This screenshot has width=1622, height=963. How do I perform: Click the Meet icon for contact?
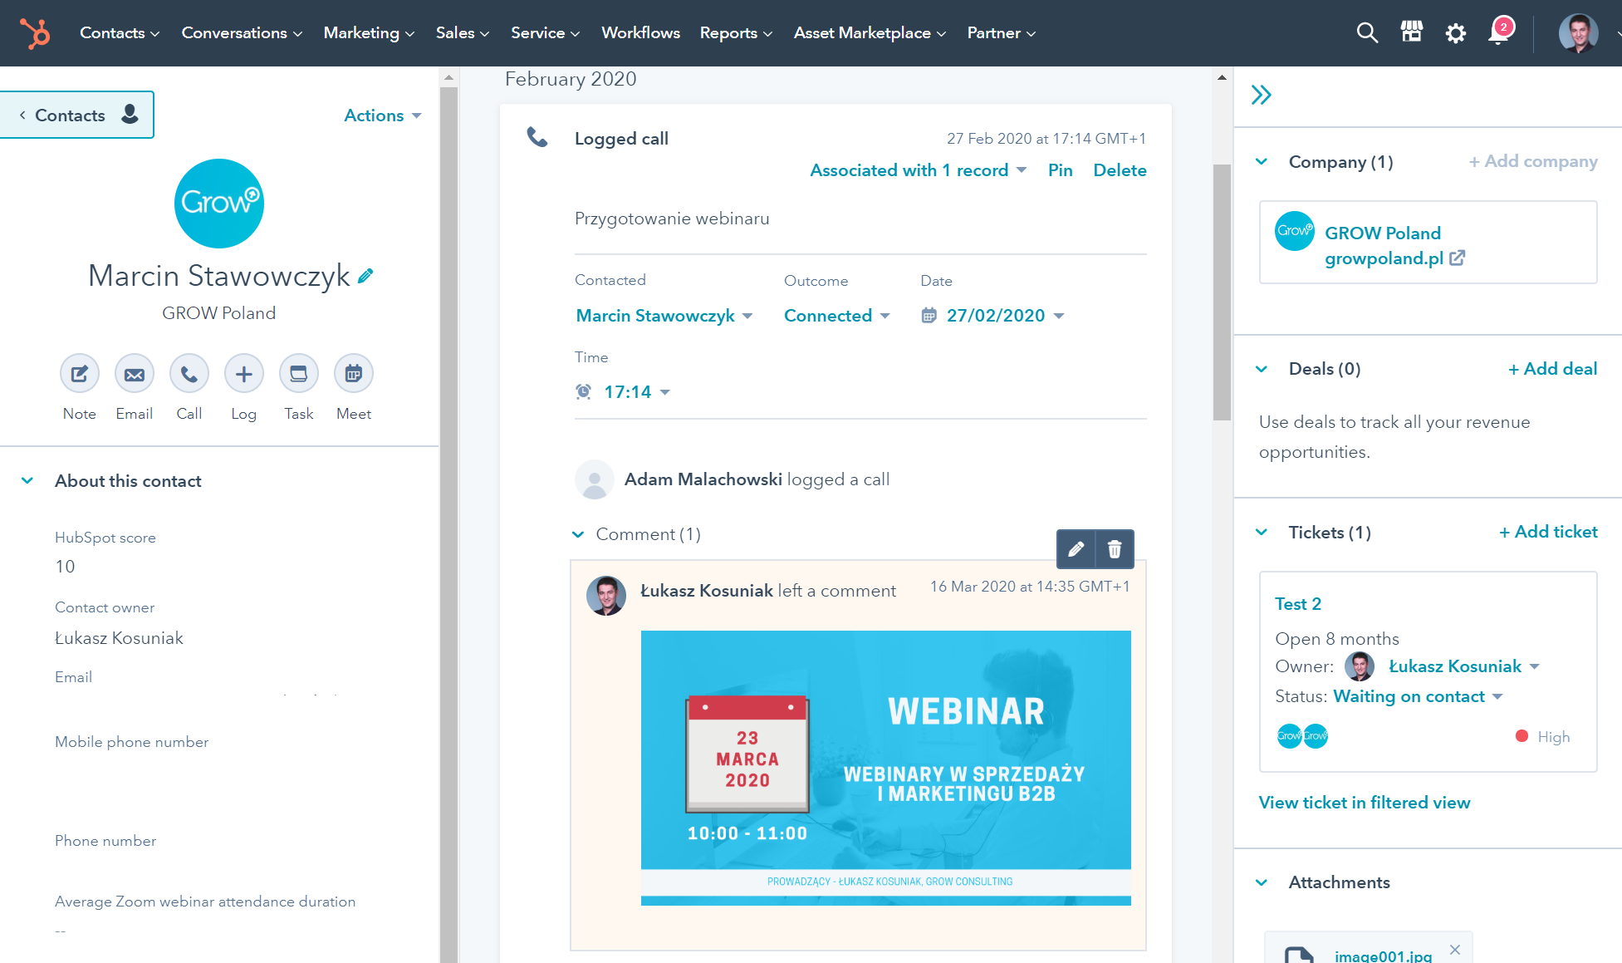point(354,374)
